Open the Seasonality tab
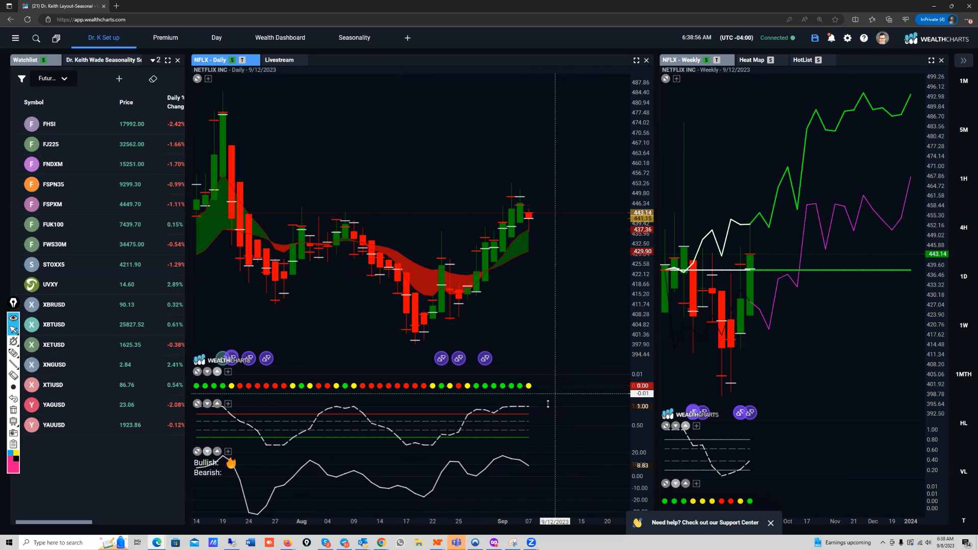The width and height of the screenshot is (978, 550). tap(355, 38)
